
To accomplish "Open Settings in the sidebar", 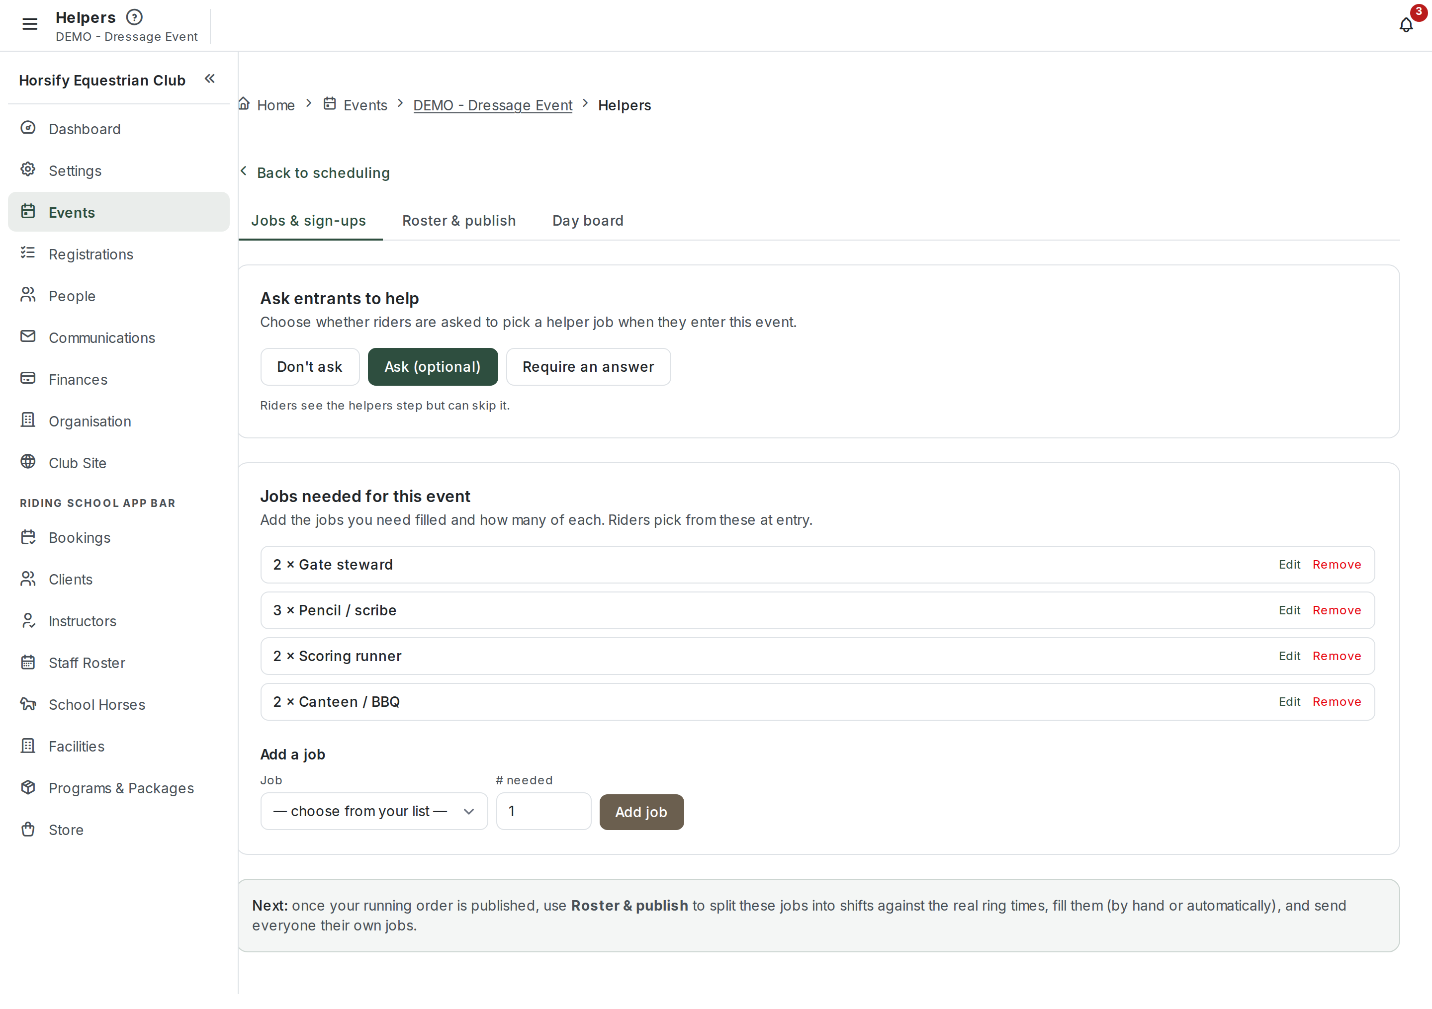I will (118, 171).
